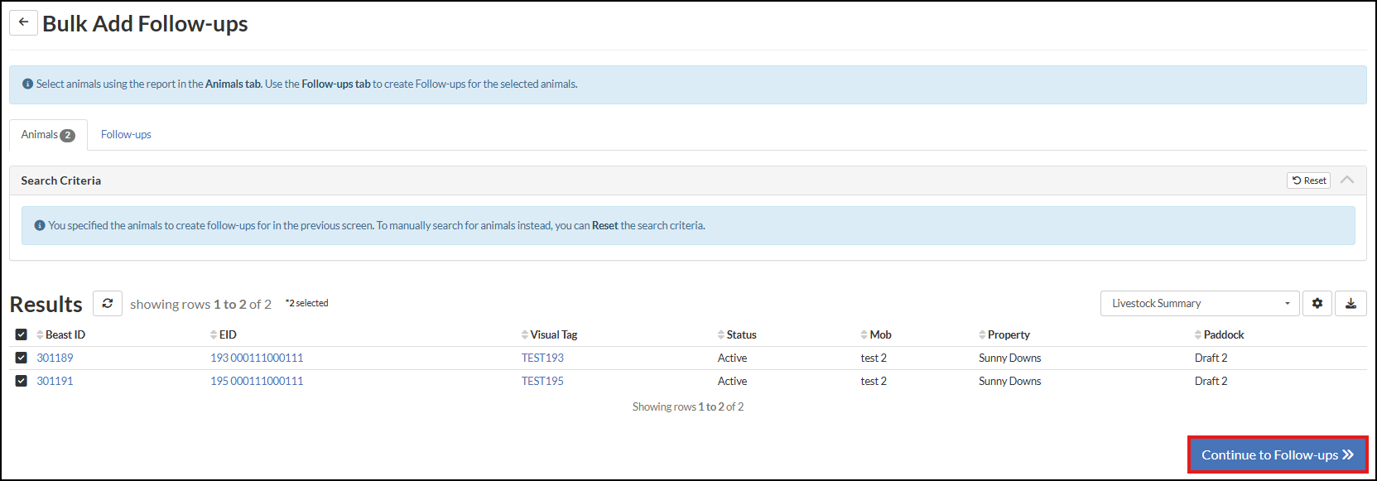Toggle the select-all checkbox in header

[x=22, y=334]
